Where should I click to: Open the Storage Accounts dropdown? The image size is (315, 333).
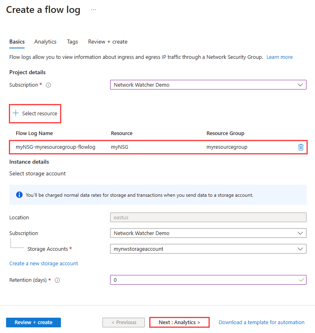[208, 249]
